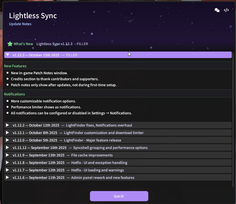
Task: Collapse the v1.12.3 October 15th section
Action: 7,55
